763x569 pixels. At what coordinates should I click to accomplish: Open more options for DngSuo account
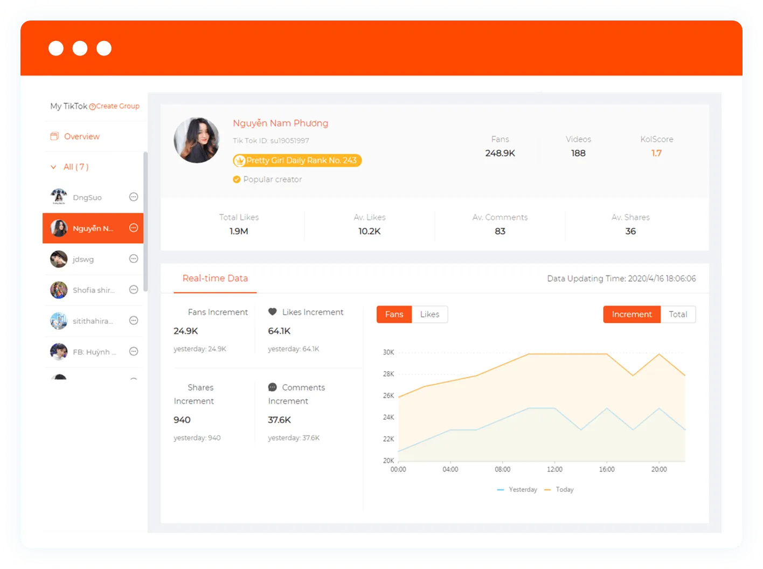tap(134, 197)
